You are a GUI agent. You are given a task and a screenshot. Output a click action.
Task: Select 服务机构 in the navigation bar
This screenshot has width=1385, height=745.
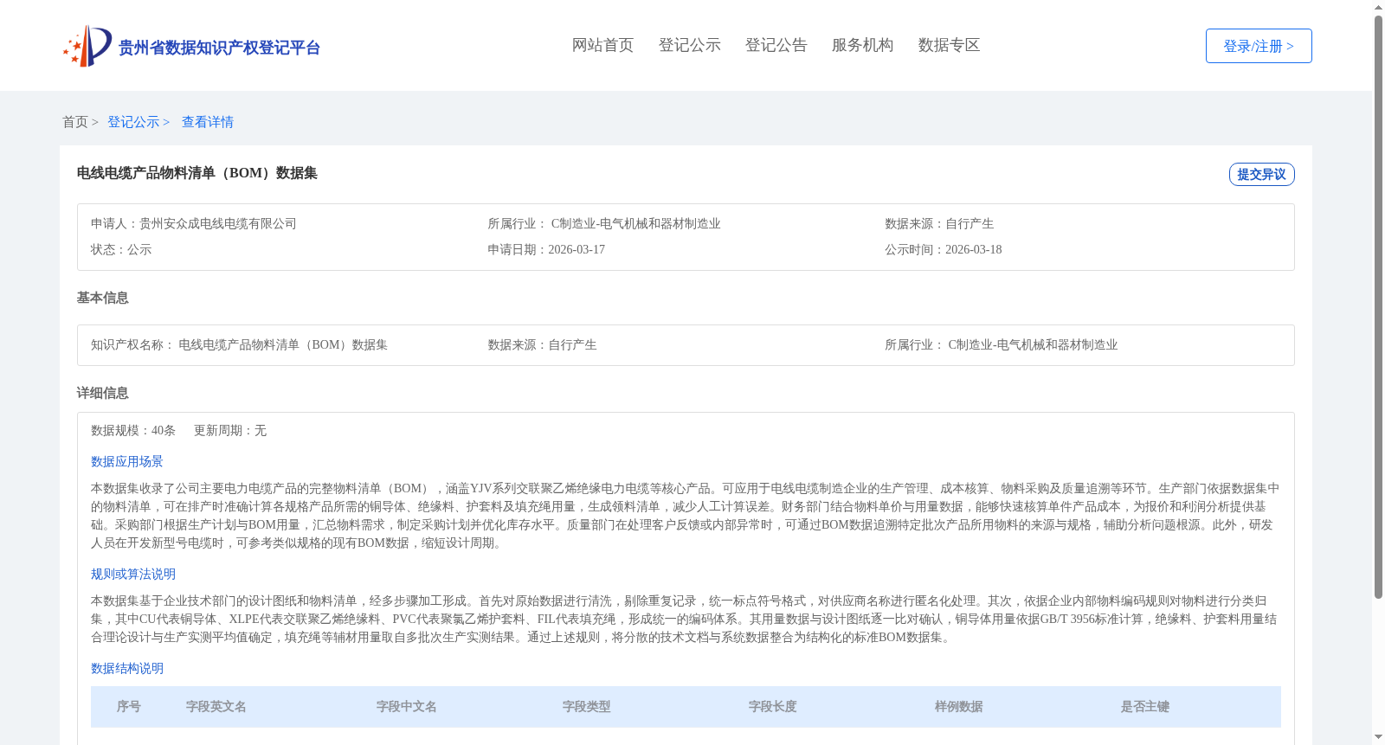tap(862, 45)
